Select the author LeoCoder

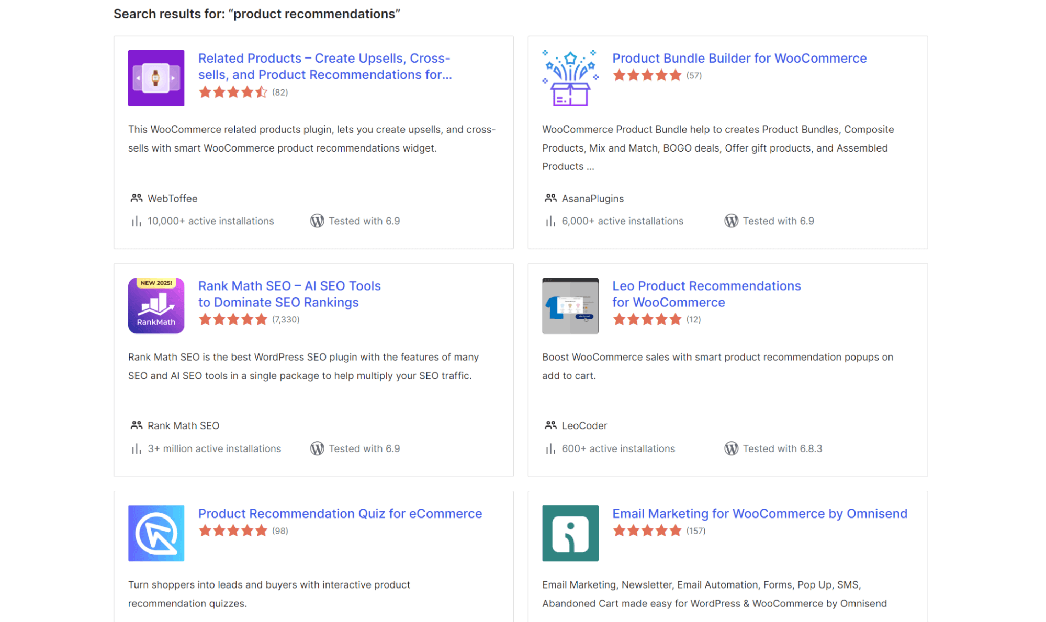tap(584, 425)
